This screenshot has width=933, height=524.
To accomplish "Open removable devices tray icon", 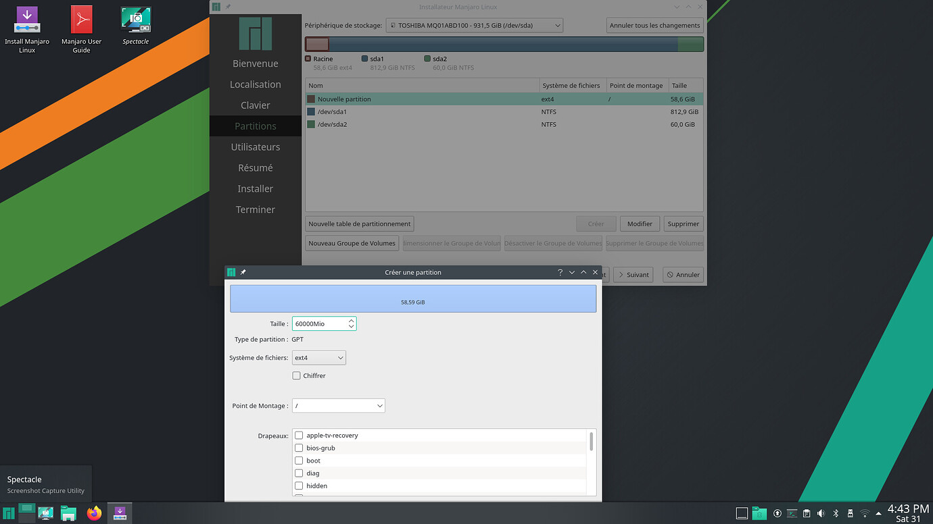I will (x=850, y=514).
